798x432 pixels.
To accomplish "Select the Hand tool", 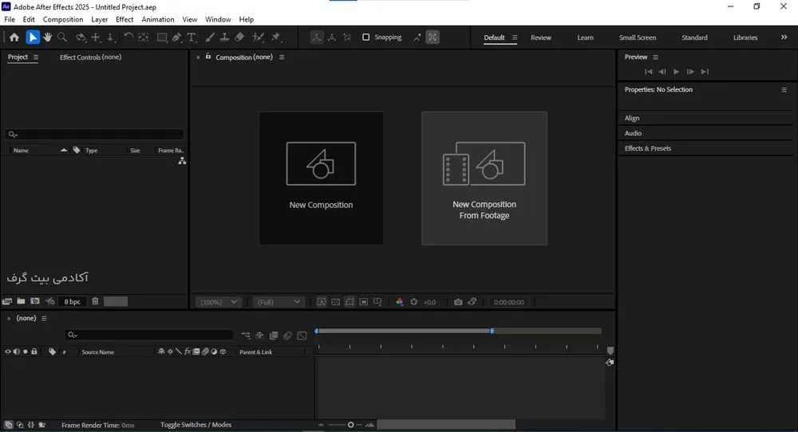I will pos(47,37).
